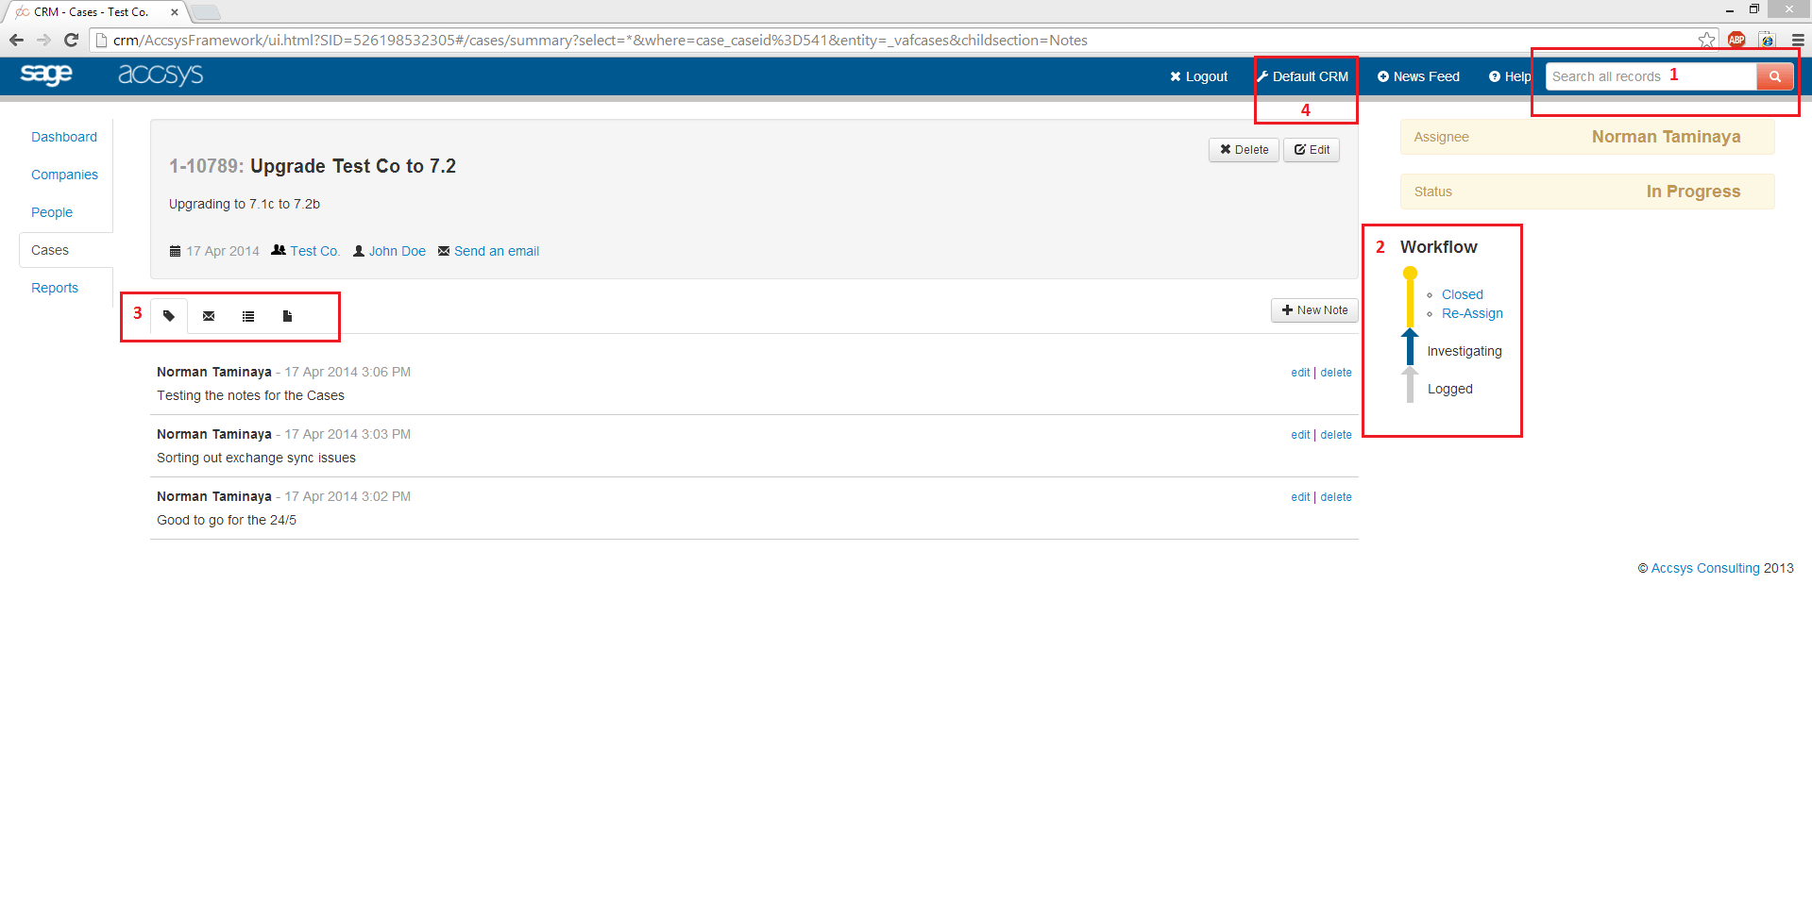
Task: Set workflow to Closed
Action: [x=1462, y=294]
